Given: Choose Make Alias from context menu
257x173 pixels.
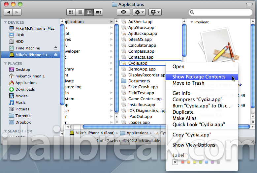Looking at the screenshot, I should point(202,118).
